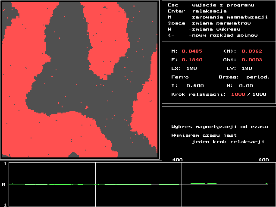Click the 'jeden krok relaksacji' text
The width and height of the screenshot is (276, 207).
click(228, 142)
